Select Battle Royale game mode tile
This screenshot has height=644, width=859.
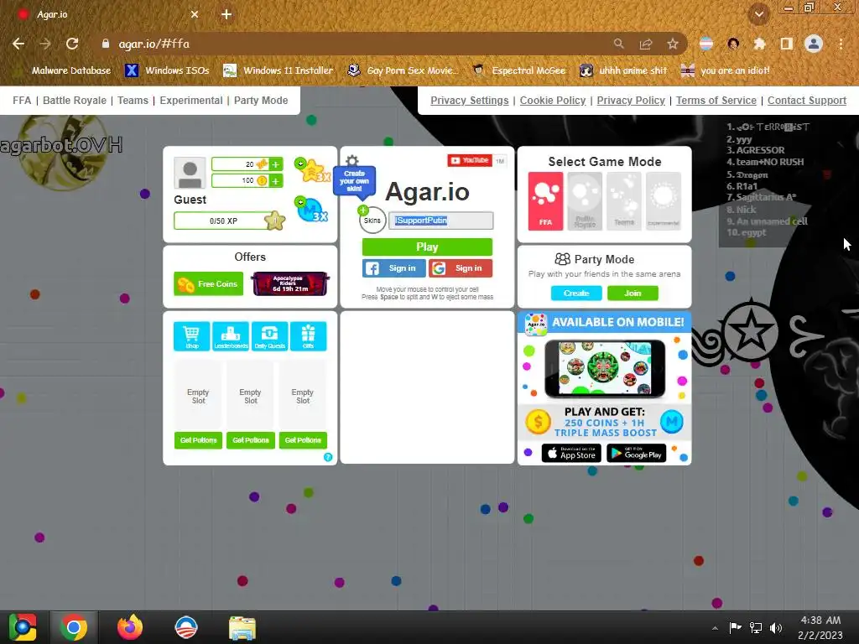click(585, 201)
